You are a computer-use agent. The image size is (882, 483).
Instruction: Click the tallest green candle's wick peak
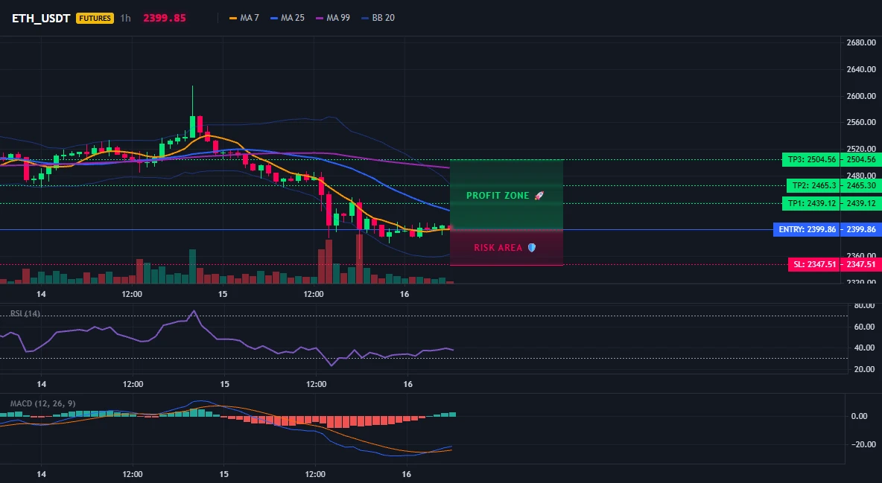[x=192, y=86]
